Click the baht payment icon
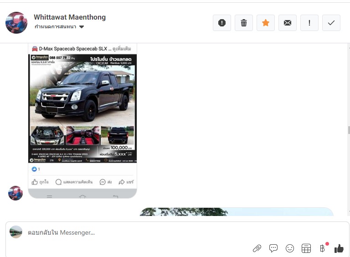350x257 pixels. click(x=323, y=248)
